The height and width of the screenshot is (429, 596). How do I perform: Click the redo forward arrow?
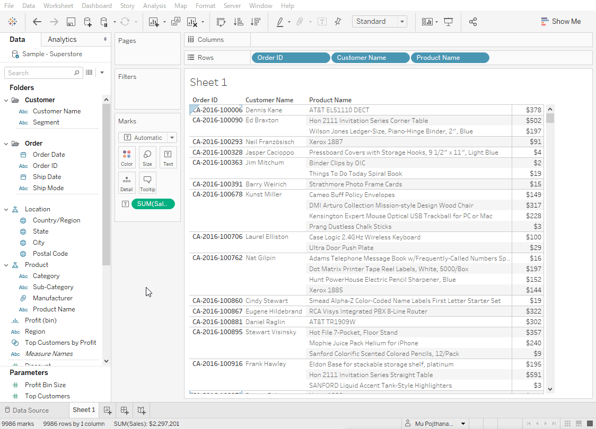pyautogui.click(x=54, y=22)
